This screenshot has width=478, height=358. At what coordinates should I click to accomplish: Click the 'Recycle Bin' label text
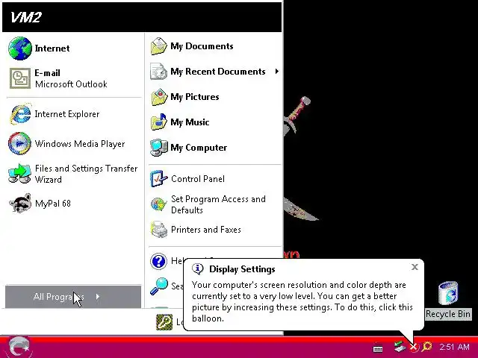click(448, 314)
